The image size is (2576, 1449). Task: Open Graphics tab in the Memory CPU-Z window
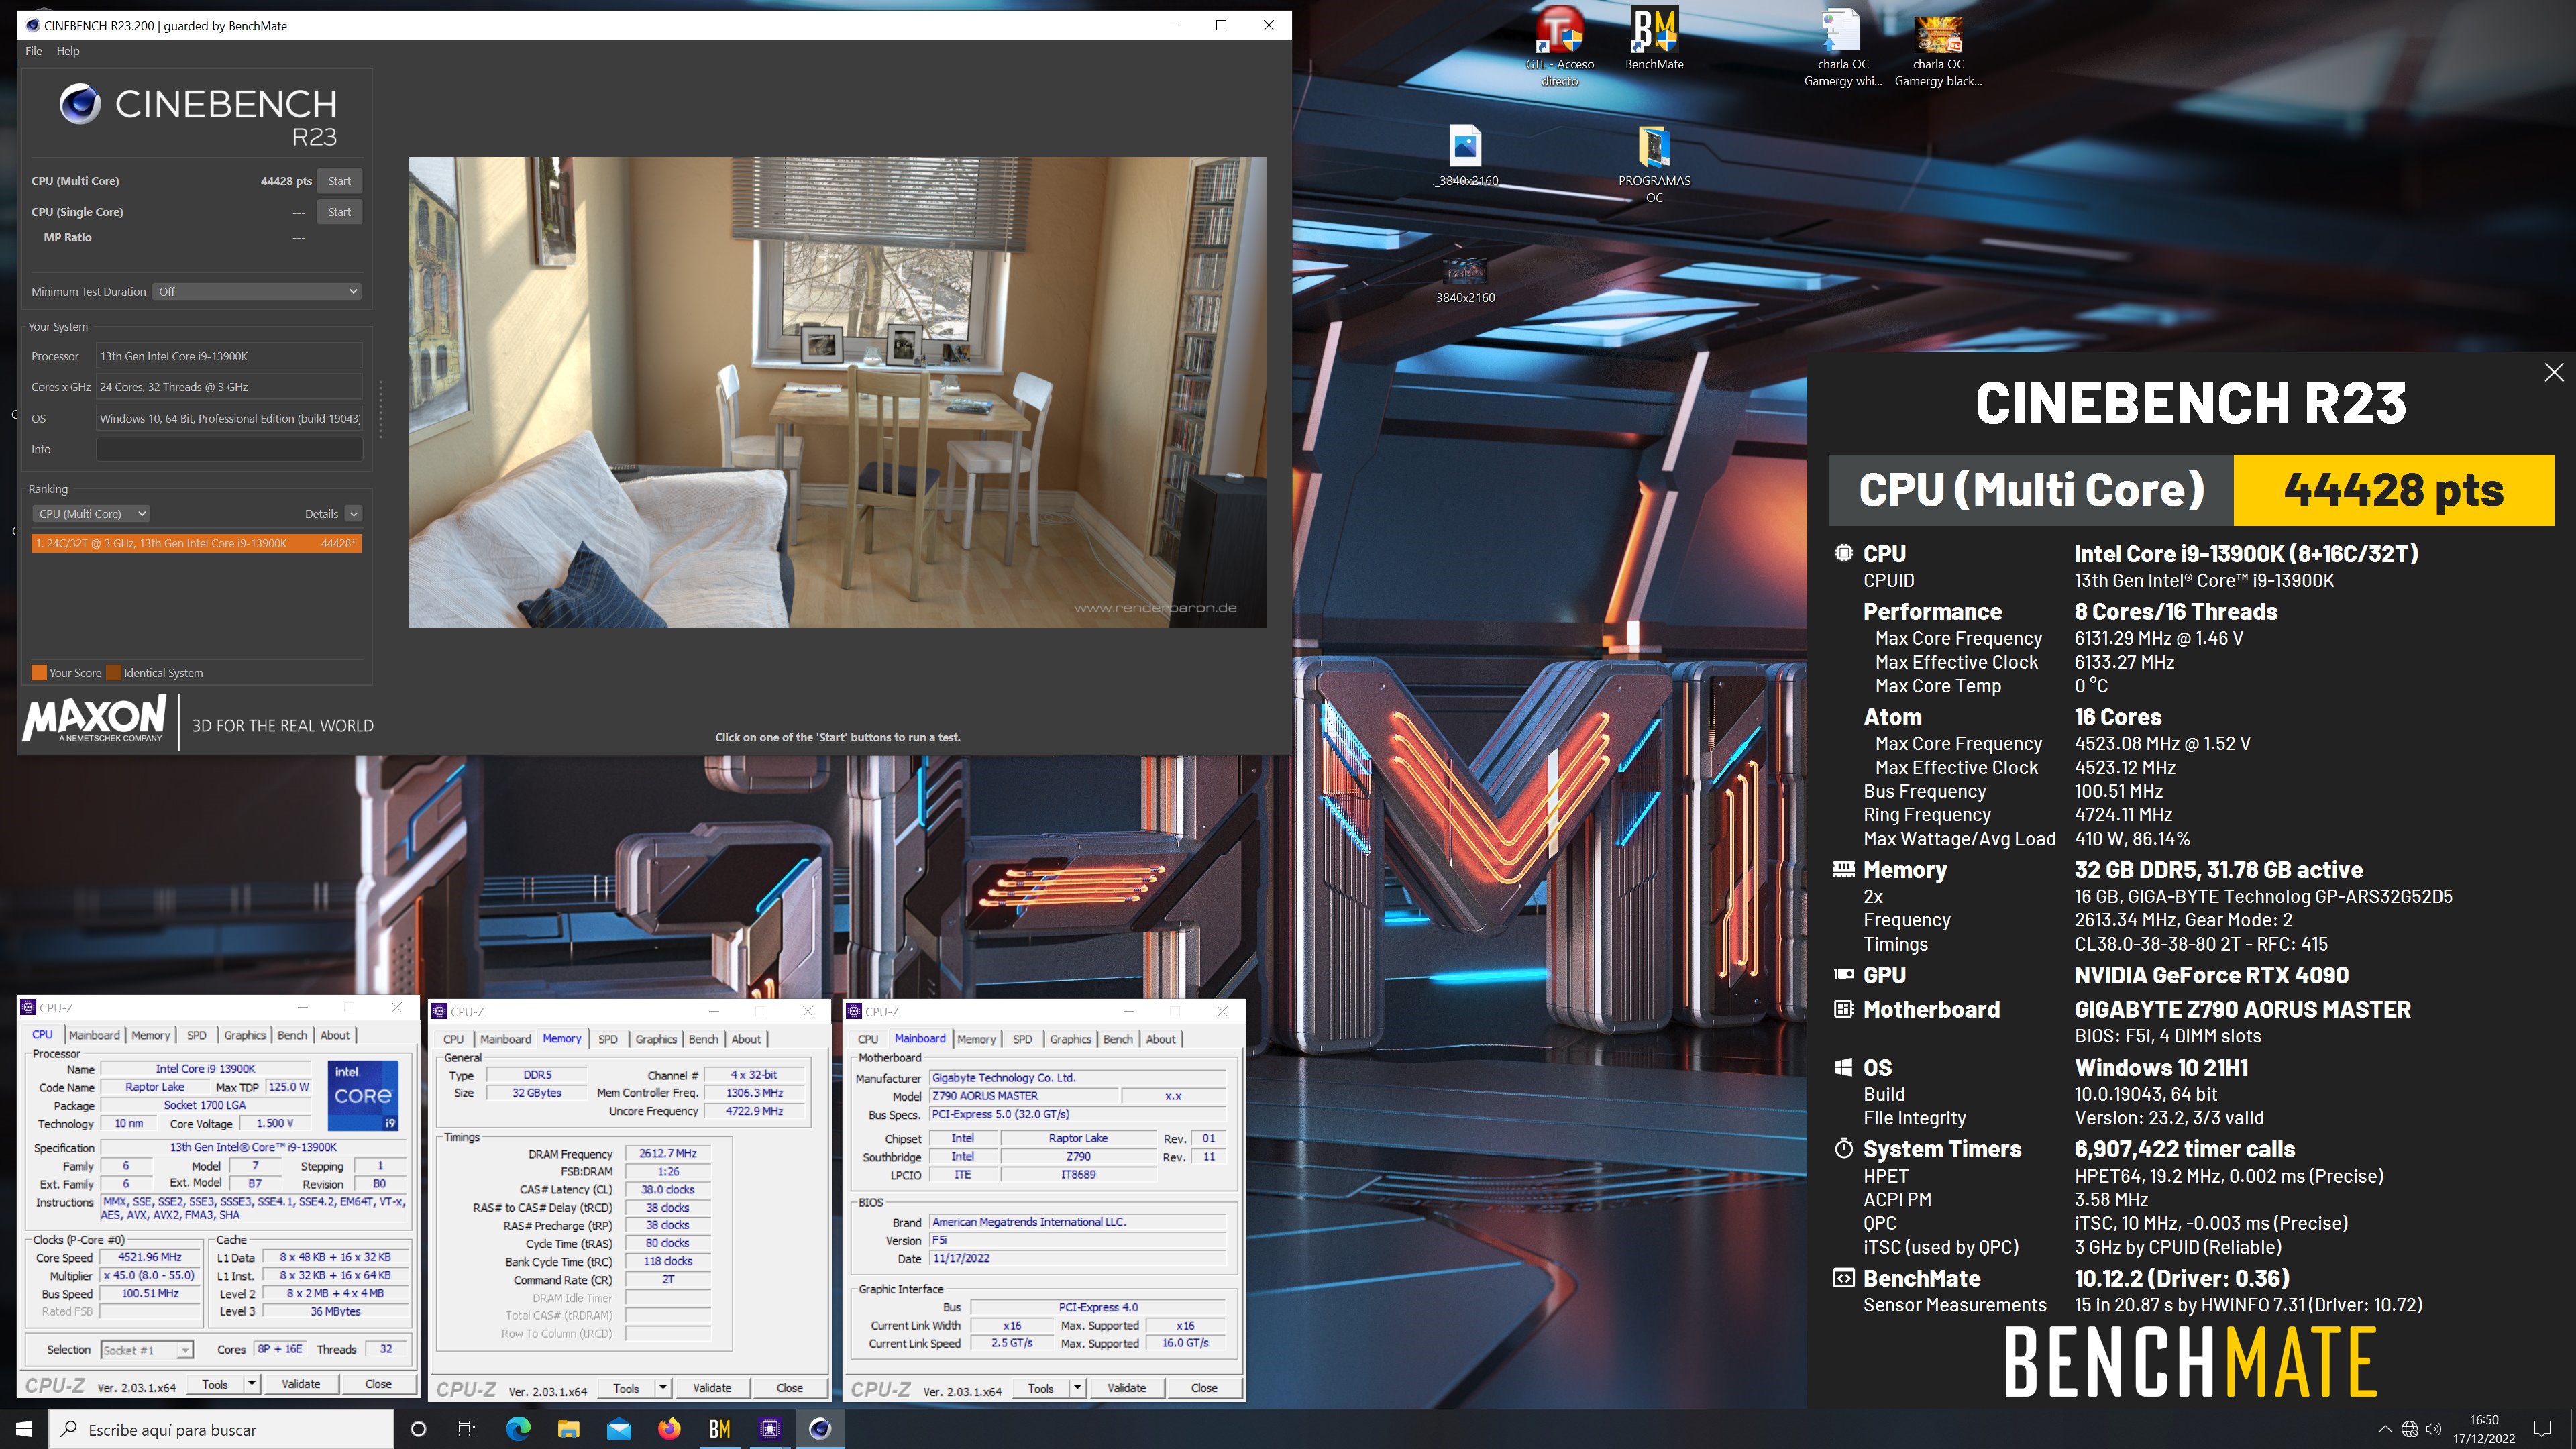coord(656,1039)
